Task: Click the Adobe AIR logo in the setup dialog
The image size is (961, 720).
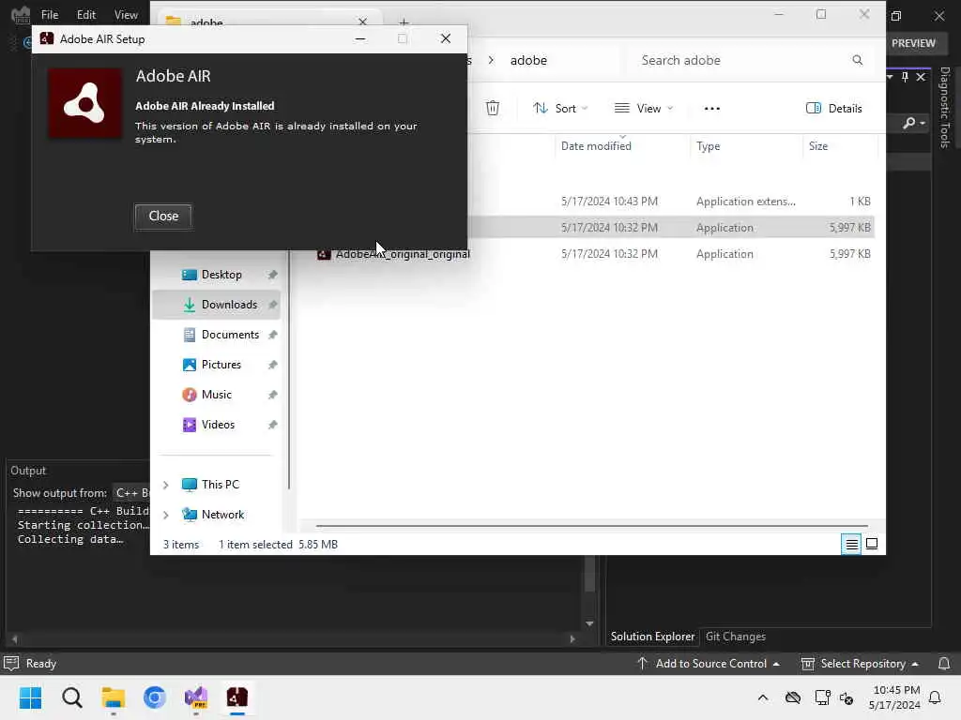Action: (84, 103)
